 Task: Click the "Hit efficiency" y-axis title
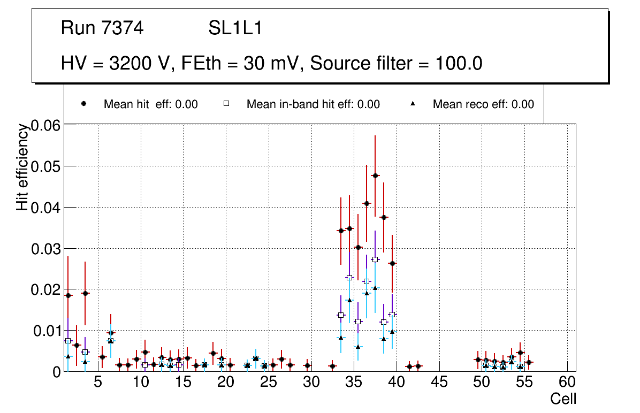[22, 167]
